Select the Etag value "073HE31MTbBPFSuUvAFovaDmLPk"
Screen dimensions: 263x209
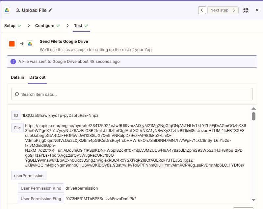pos(101,199)
